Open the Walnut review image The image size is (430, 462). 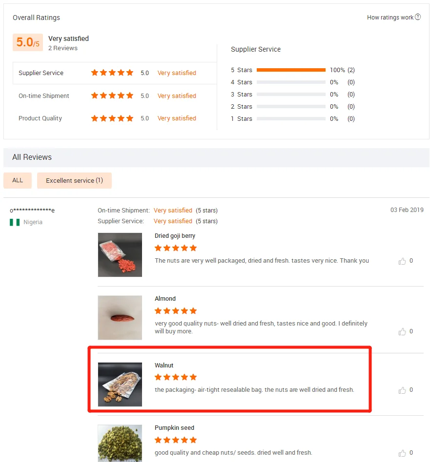[120, 385]
